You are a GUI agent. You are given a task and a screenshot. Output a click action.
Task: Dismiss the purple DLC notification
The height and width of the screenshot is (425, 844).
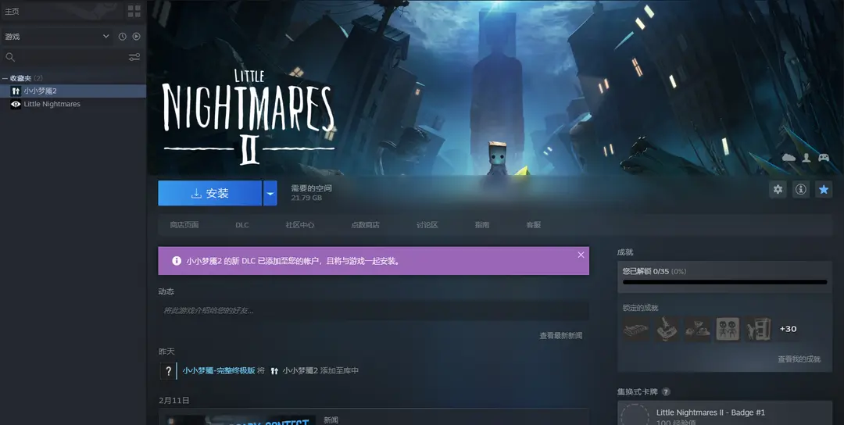pos(581,255)
